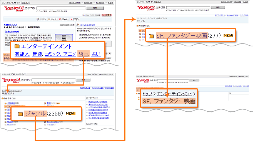Screen dimensions: 254x142
Task: Click Yahoo! JAPAN logo in top-left home page
Action: [14, 9]
